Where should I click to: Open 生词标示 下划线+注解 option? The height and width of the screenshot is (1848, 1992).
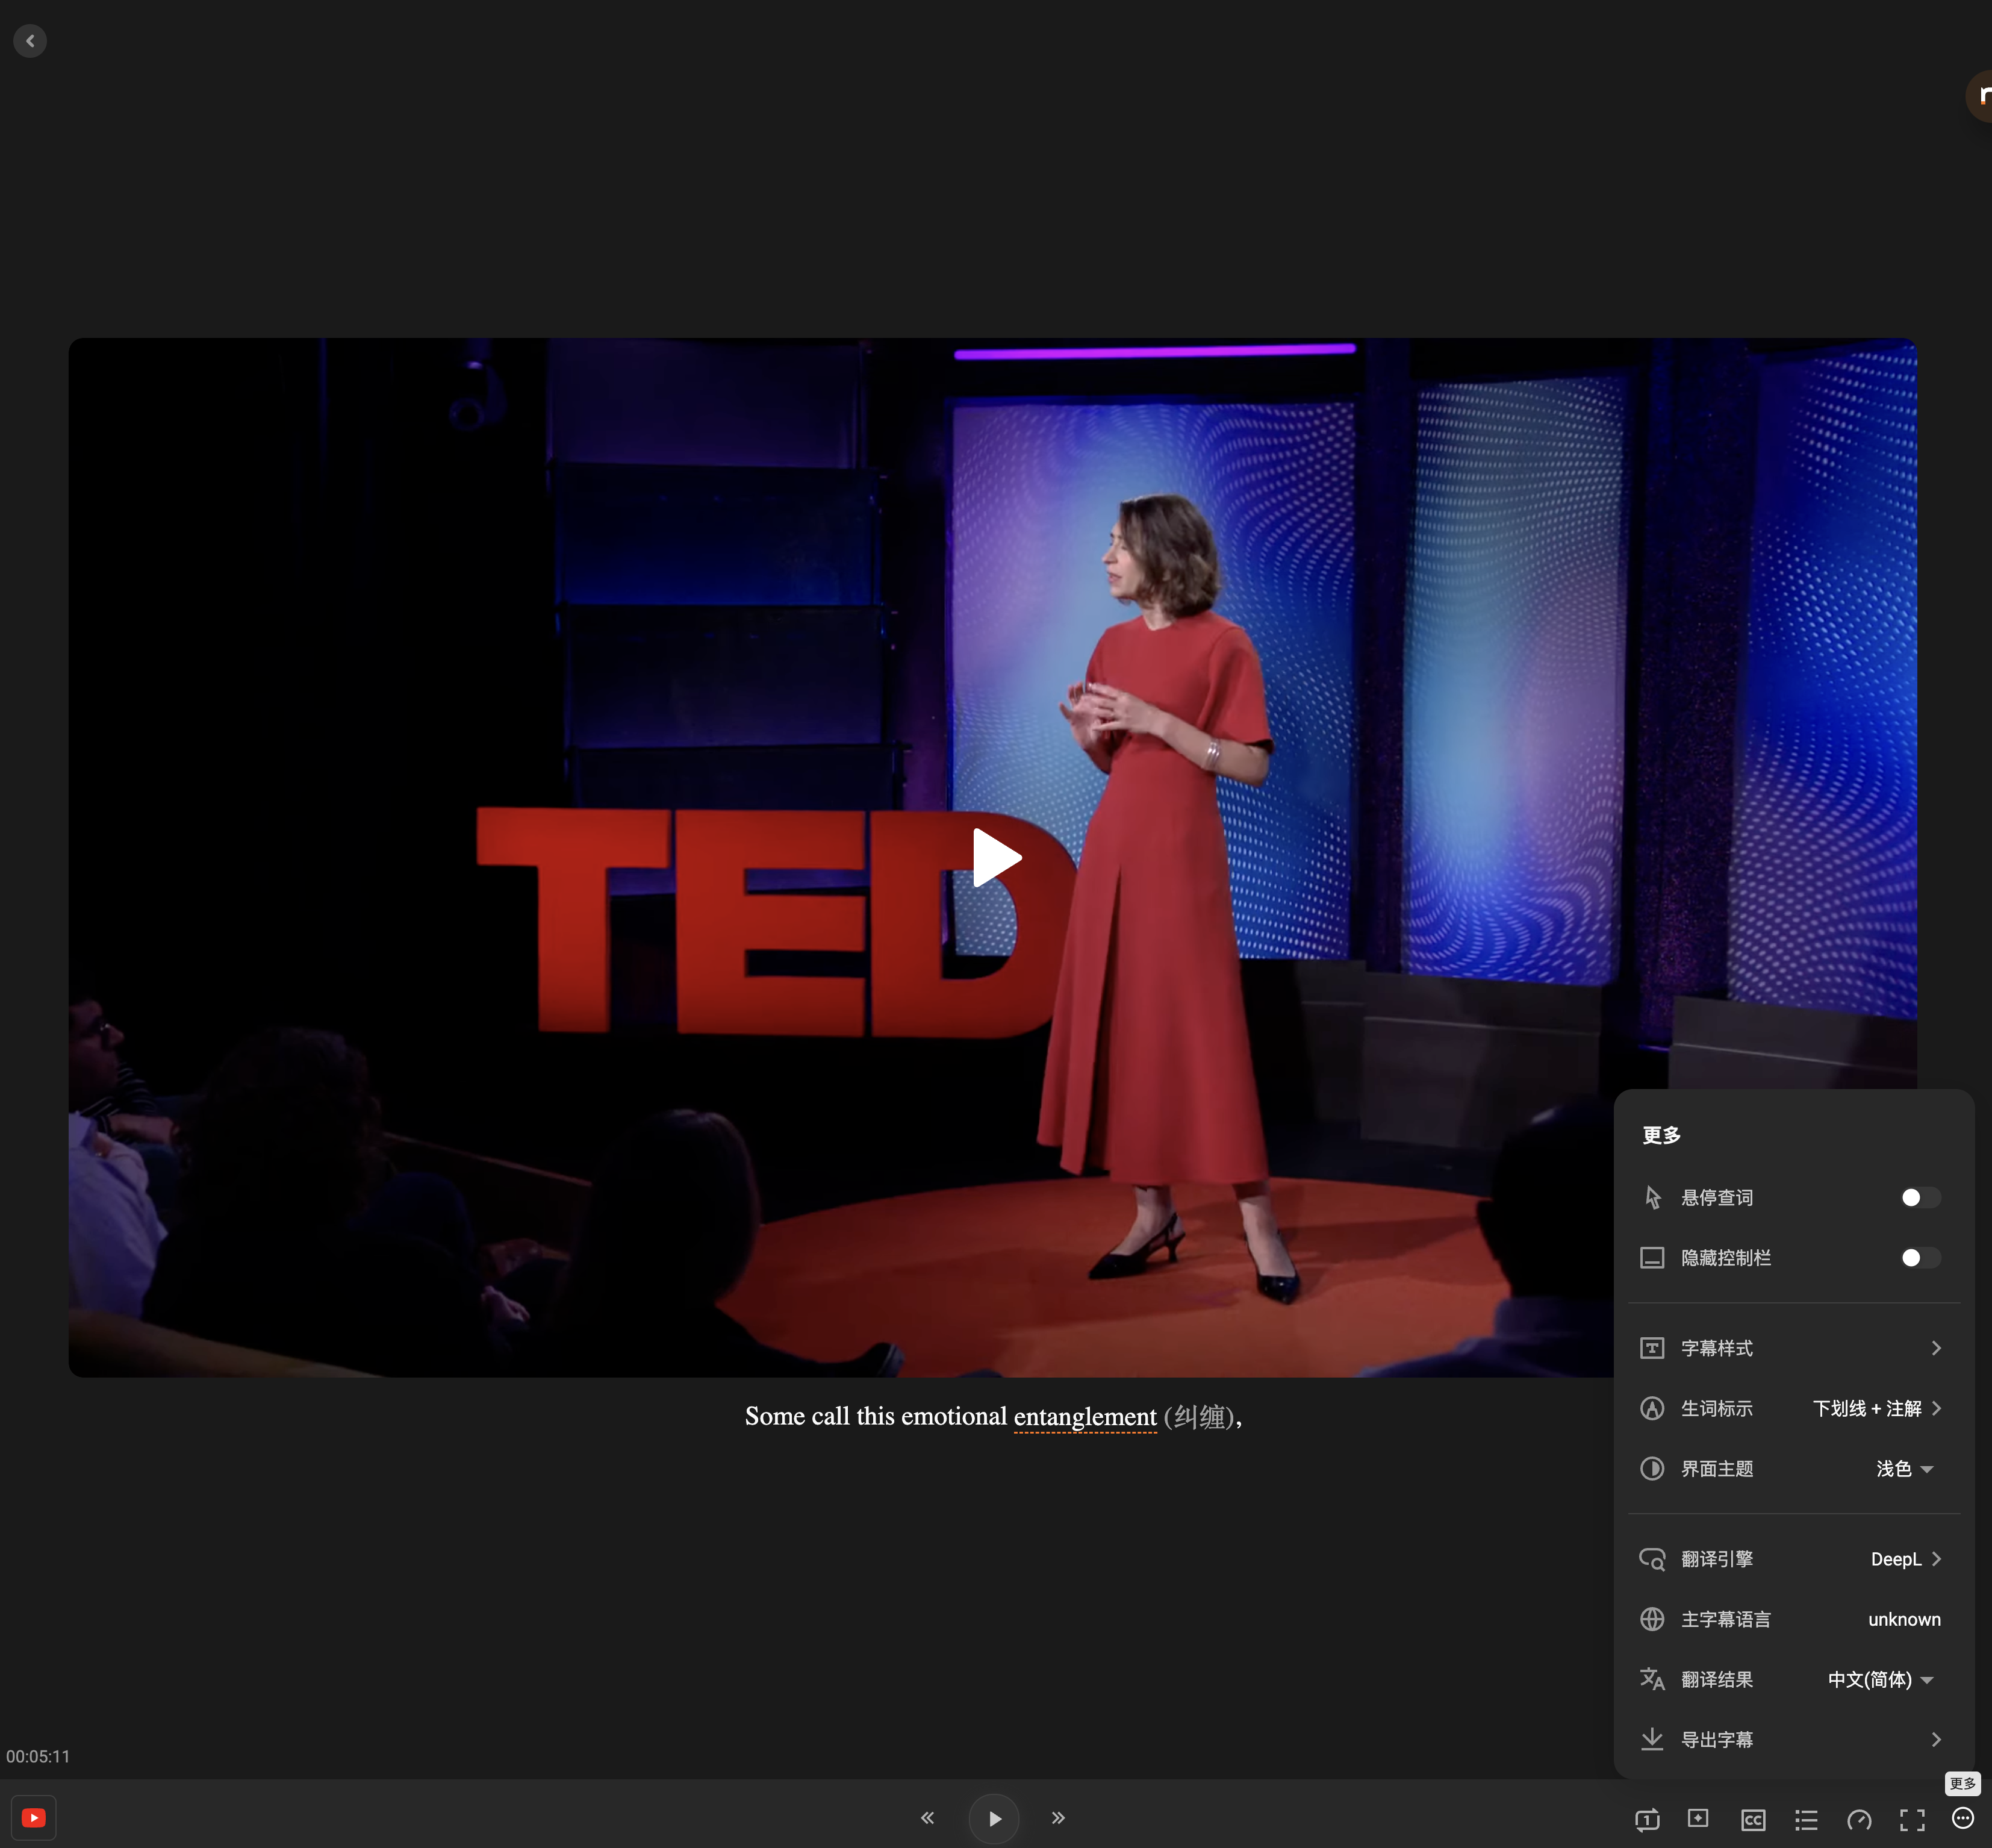[x=1876, y=1408]
